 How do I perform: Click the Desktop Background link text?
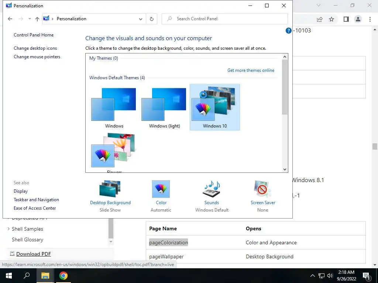click(x=110, y=203)
